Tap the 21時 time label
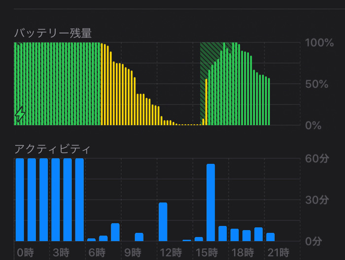 (x=278, y=253)
